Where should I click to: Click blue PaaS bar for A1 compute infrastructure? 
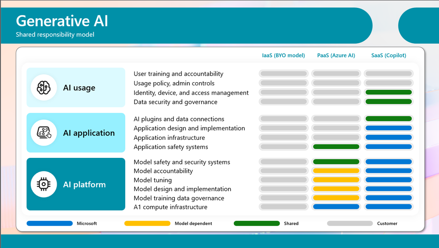[336, 207]
